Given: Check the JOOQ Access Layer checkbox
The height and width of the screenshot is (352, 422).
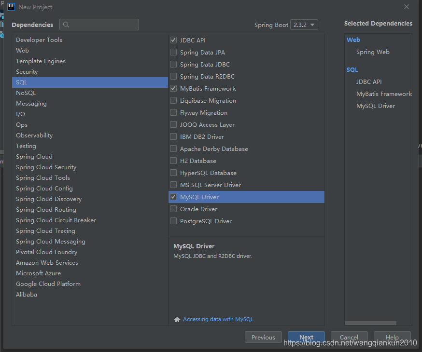Looking at the screenshot, I should pos(173,125).
